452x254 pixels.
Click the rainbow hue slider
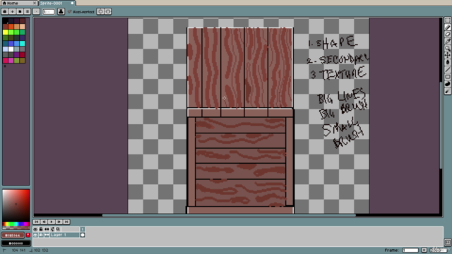click(x=16, y=224)
